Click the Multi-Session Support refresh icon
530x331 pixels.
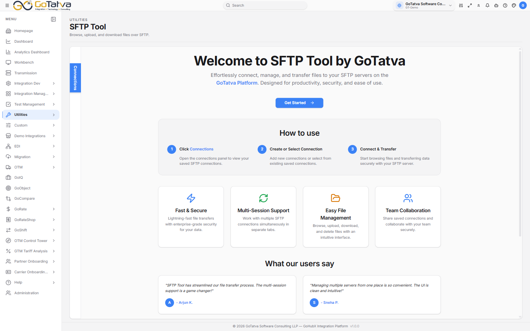[x=264, y=198]
